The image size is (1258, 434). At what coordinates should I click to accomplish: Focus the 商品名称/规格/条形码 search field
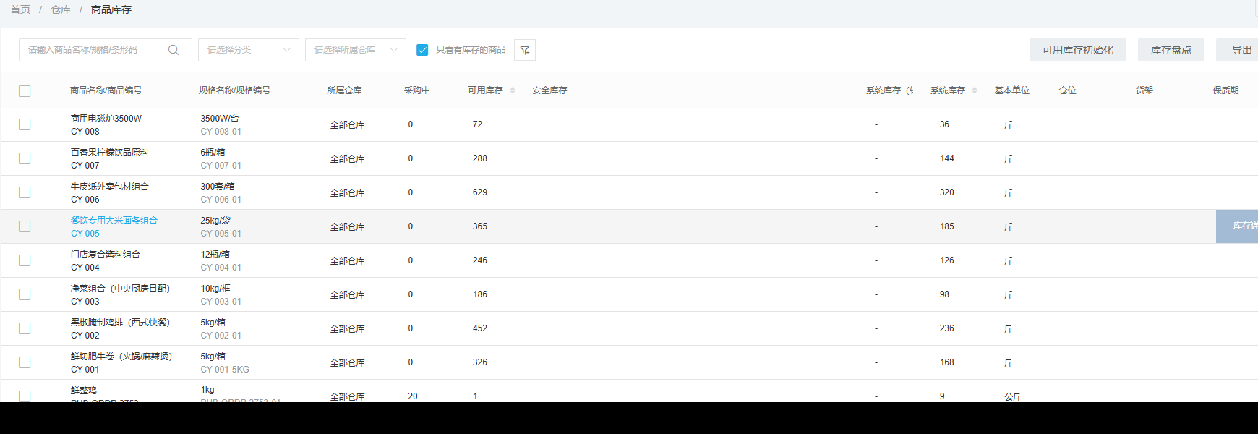click(106, 50)
